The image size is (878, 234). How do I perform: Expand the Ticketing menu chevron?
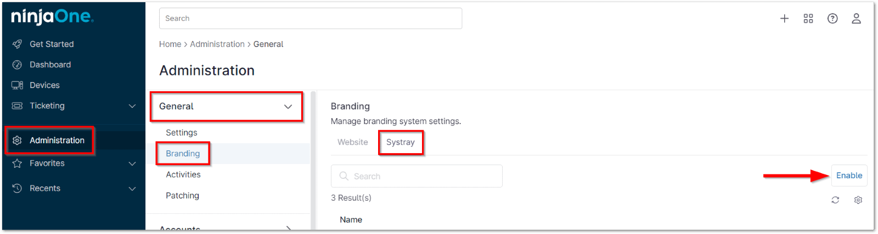point(132,106)
